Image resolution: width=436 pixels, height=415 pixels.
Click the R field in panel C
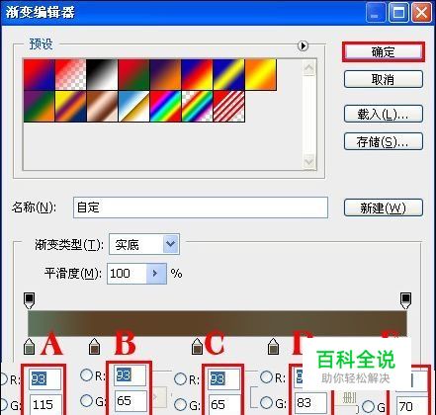224,379
